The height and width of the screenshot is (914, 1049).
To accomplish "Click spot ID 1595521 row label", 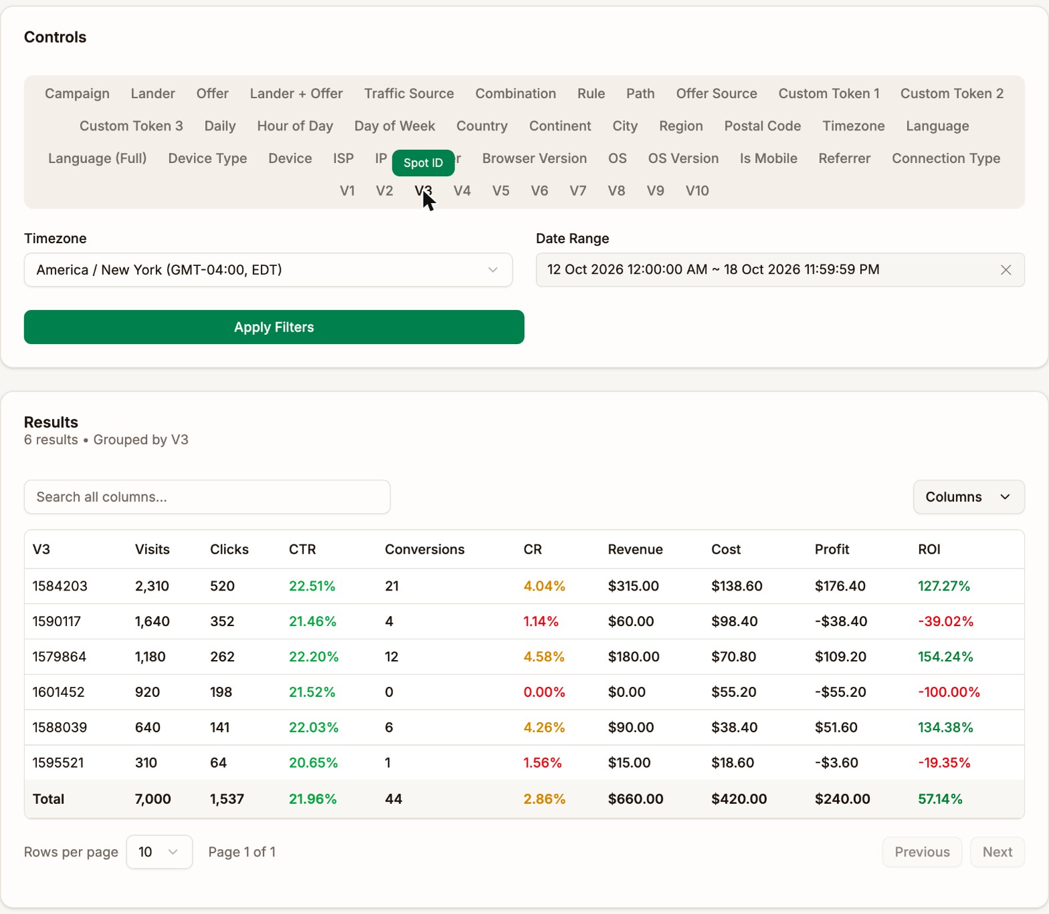I will (x=58, y=763).
